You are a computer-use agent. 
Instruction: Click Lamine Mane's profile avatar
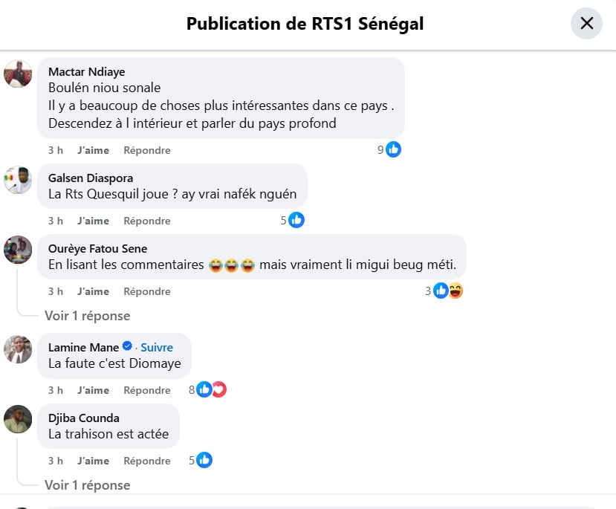[18, 349]
